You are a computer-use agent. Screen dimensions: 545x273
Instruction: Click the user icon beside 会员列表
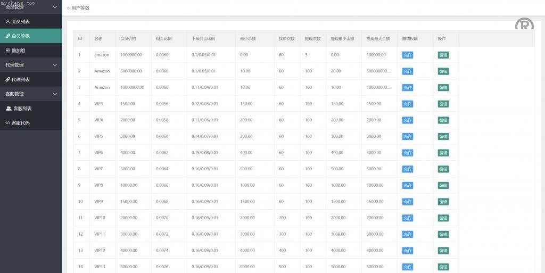[x=7, y=22]
